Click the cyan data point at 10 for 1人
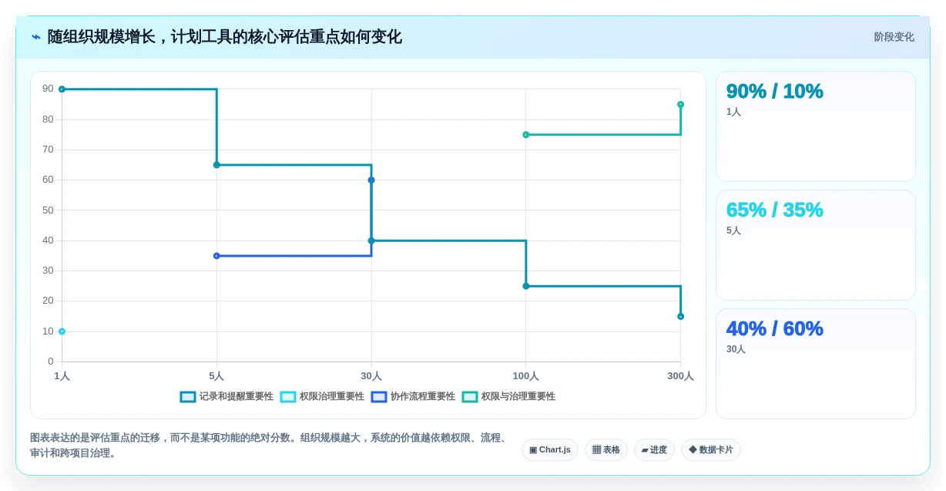This screenshot has width=946, height=491. [62, 331]
